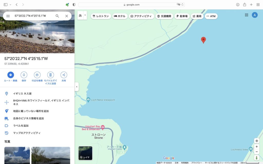Screen dimensions: 263x164
Task: Click the Safari address bar google.com
Action: tap(131, 5)
